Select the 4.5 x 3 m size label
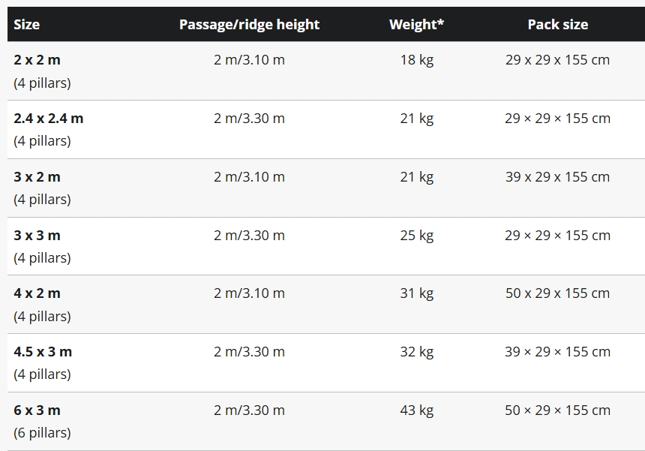Viewport: 645px width, 451px height. point(43,352)
